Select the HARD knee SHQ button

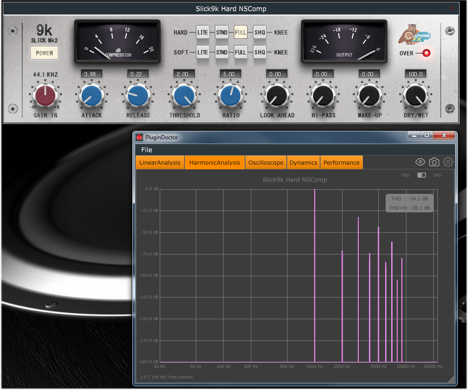pos(260,32)
